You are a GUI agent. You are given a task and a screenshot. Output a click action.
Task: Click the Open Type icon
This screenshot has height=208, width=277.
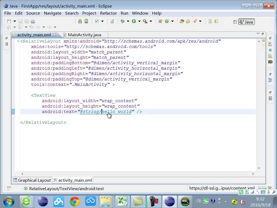pyautogui.click(x=182, y=21)
